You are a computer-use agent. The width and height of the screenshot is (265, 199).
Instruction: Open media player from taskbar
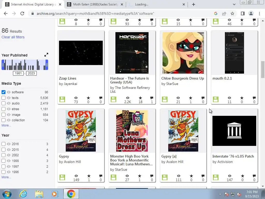[55, 194]
